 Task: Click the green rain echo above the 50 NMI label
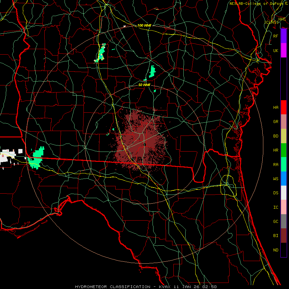(152, 72)
